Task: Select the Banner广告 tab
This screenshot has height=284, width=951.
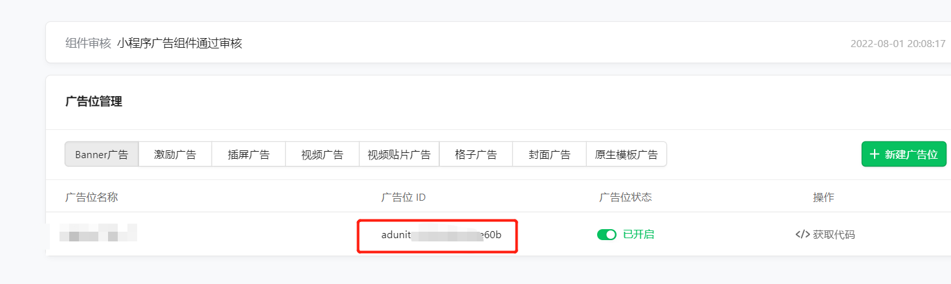Action: coord(102,155)
